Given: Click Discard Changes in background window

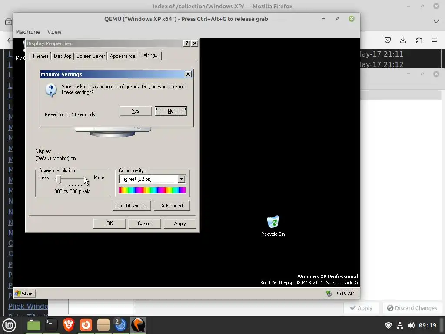Looking at the screenshot, I should coord(412,308).
